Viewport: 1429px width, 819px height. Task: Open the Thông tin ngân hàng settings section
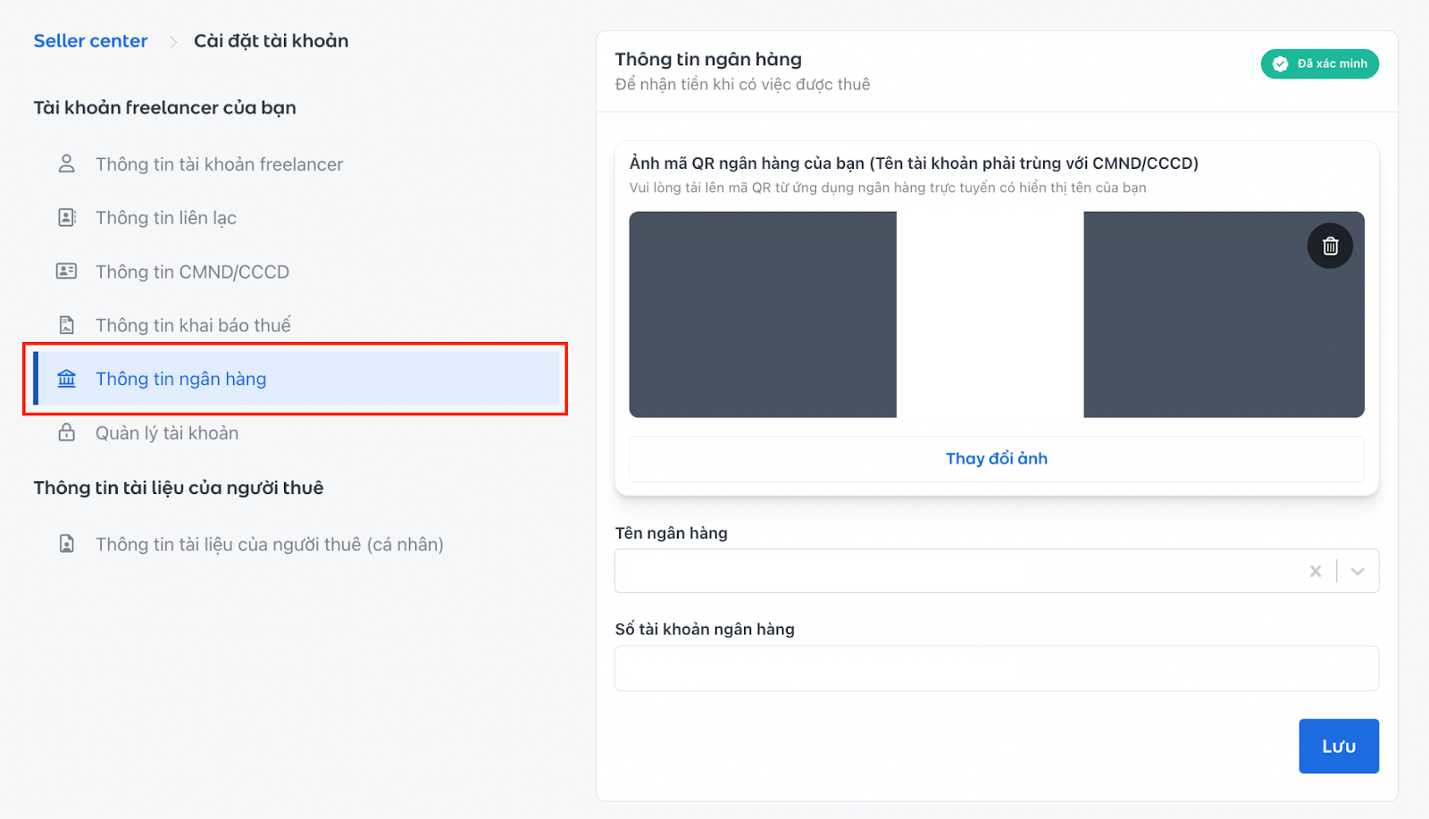click(x=180, y=378)
